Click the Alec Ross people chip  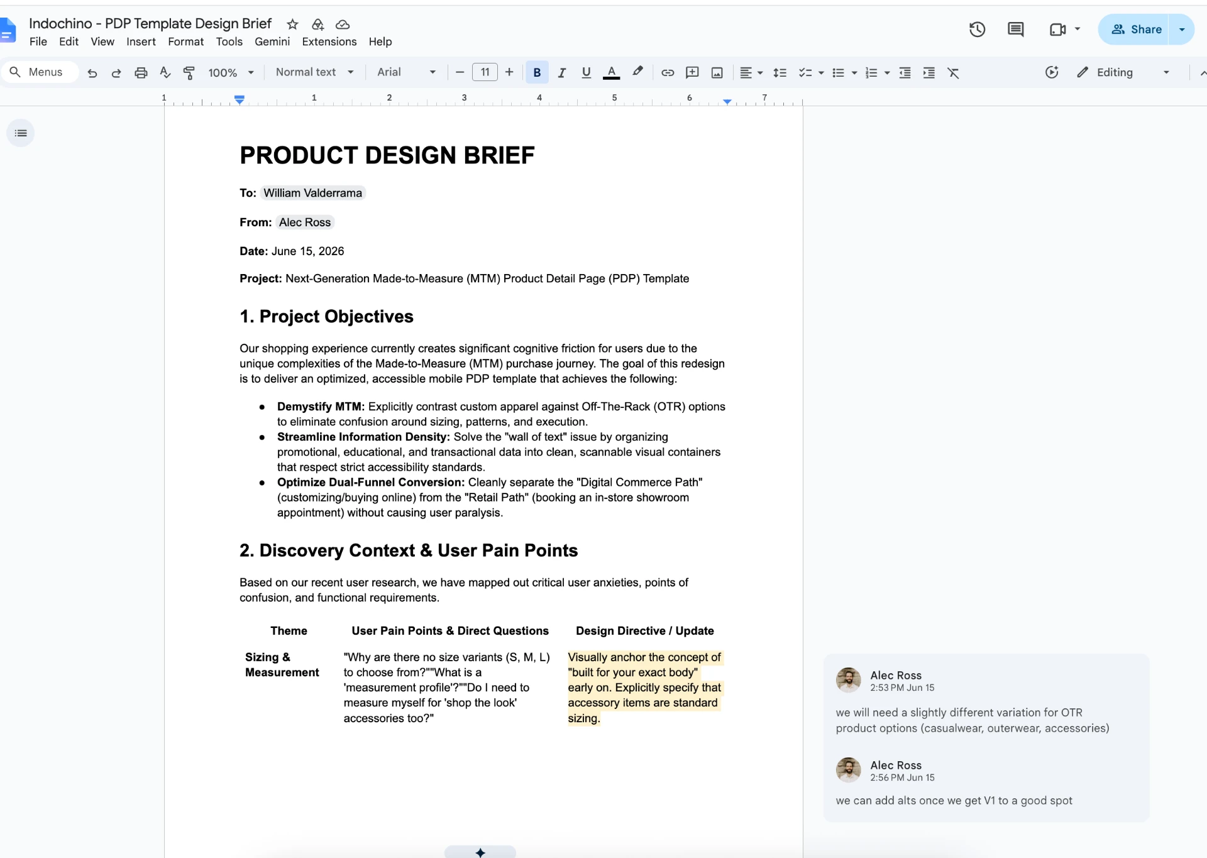[305, 222]
